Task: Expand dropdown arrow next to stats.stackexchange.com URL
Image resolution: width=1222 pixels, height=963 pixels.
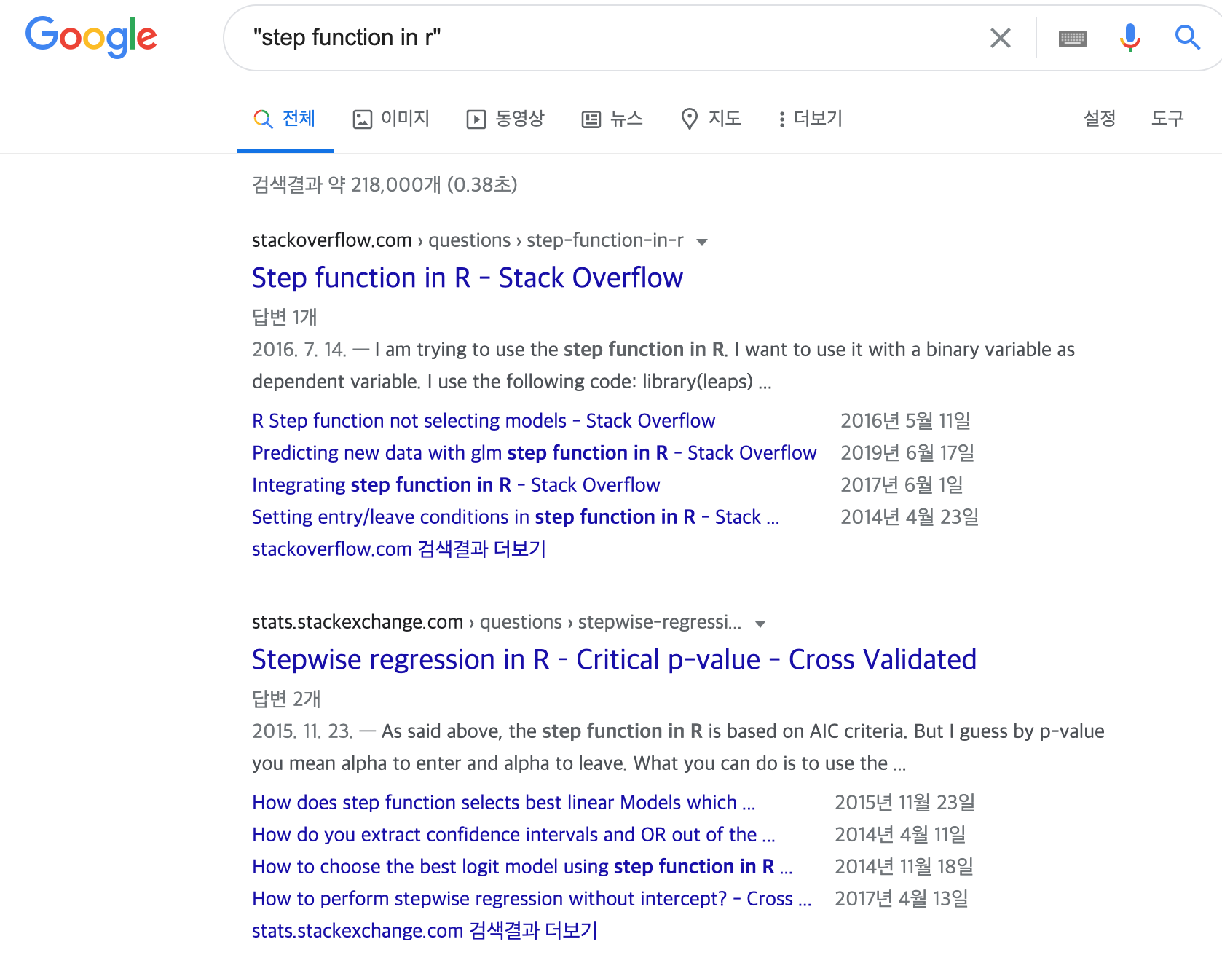Action: click(760, 624)
